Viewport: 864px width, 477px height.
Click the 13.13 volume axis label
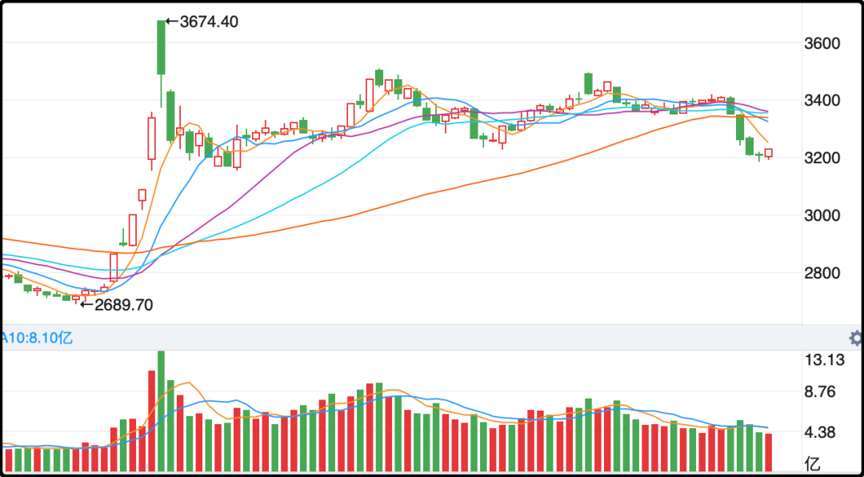(x=824, y=360)
